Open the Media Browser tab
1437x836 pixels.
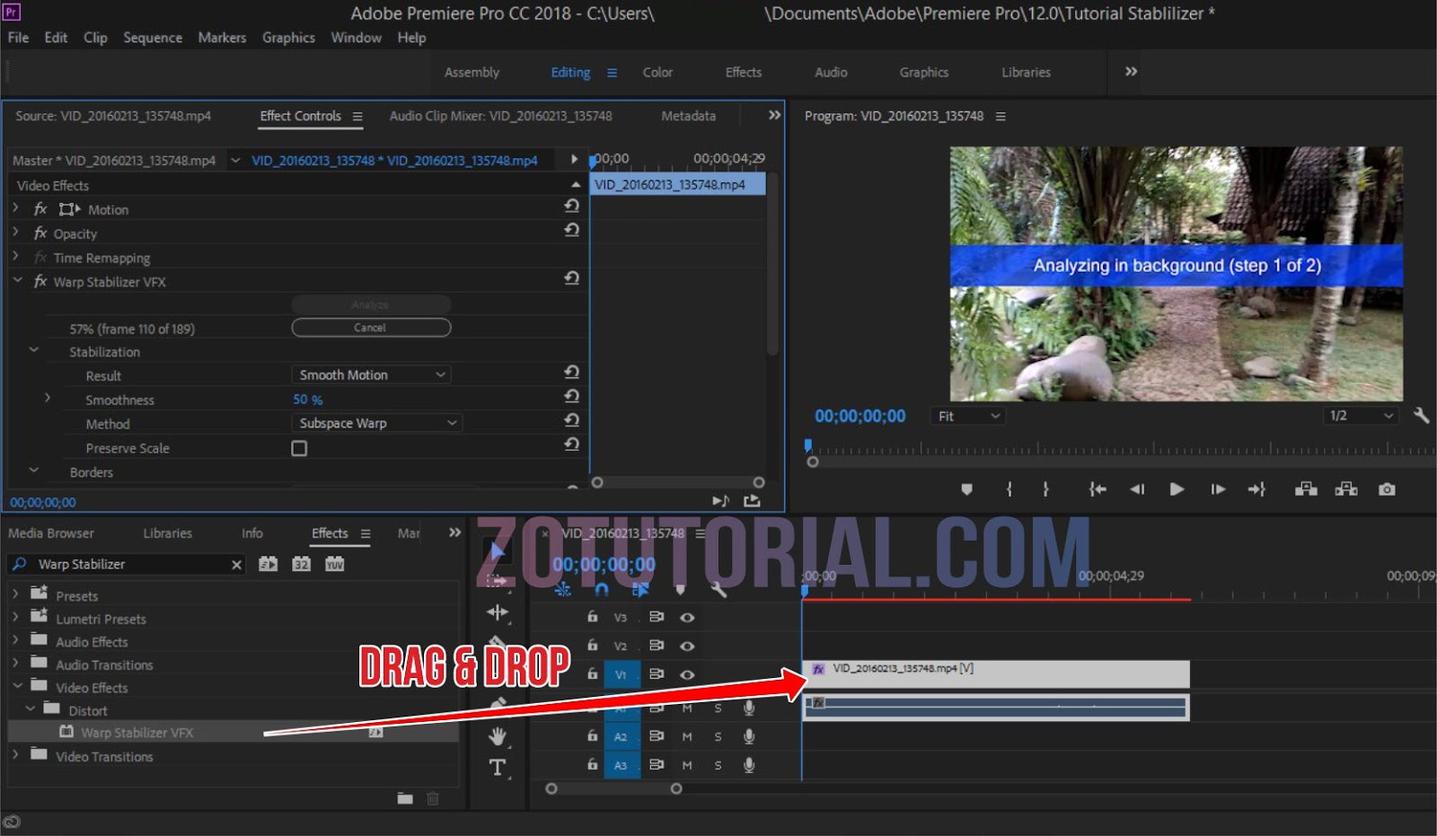pyautogui.click(x=51, y=533)
